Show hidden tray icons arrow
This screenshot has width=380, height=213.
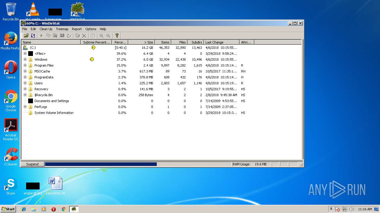331,209
